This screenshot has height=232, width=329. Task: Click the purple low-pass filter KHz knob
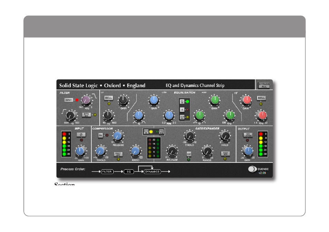[x=86, y=100]
